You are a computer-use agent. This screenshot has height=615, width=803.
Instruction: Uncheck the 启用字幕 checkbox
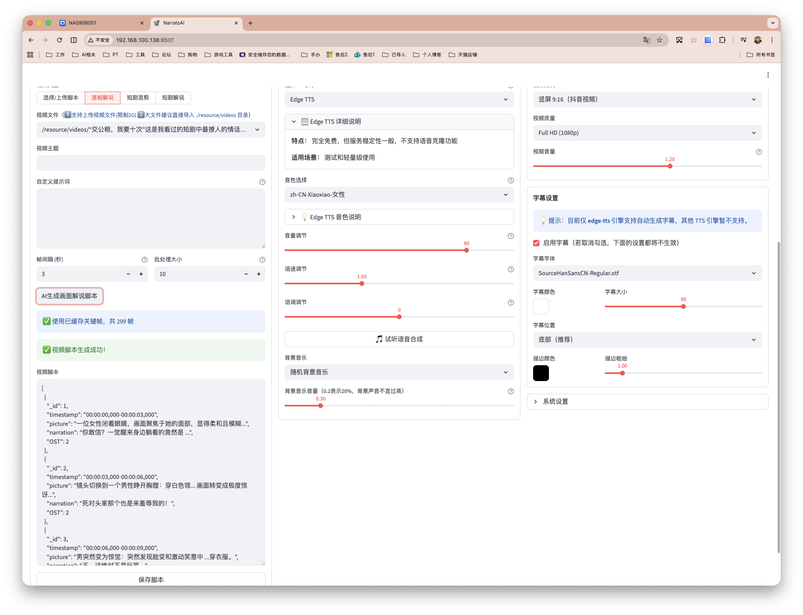coord(536,243)
